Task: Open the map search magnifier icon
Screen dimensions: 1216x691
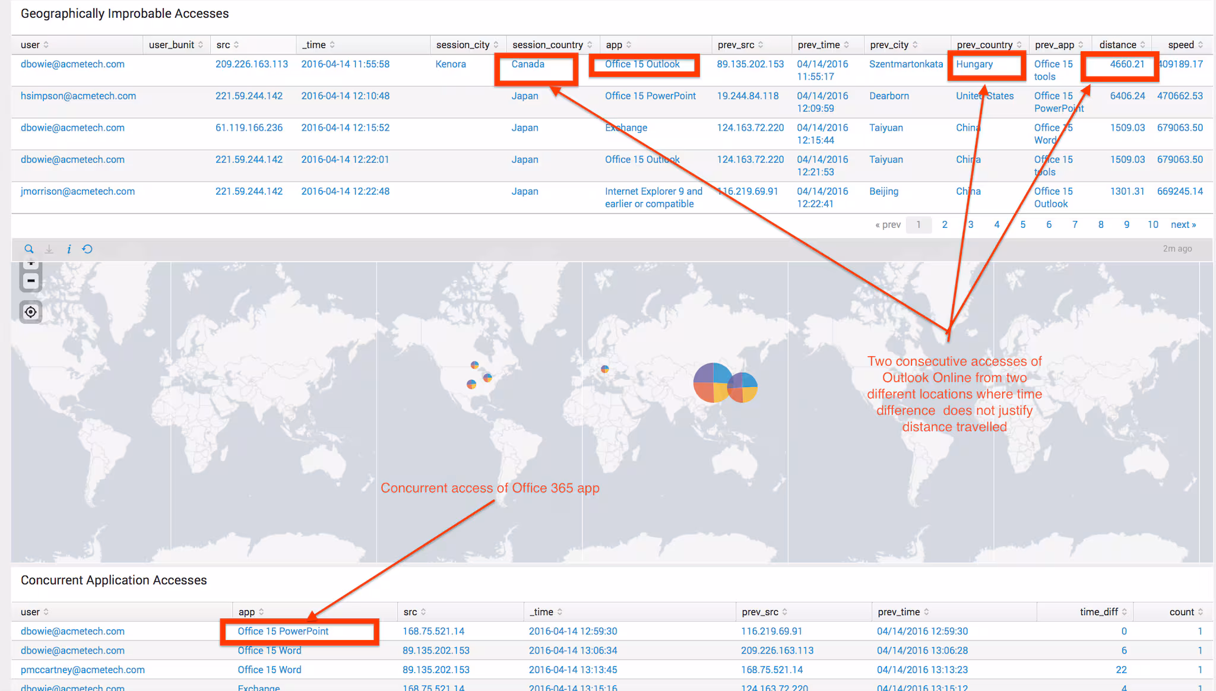Action: point(29,249)
